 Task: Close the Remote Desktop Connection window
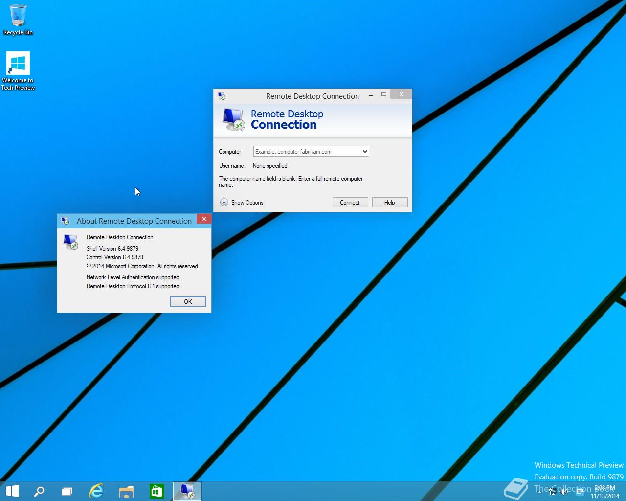401,94
